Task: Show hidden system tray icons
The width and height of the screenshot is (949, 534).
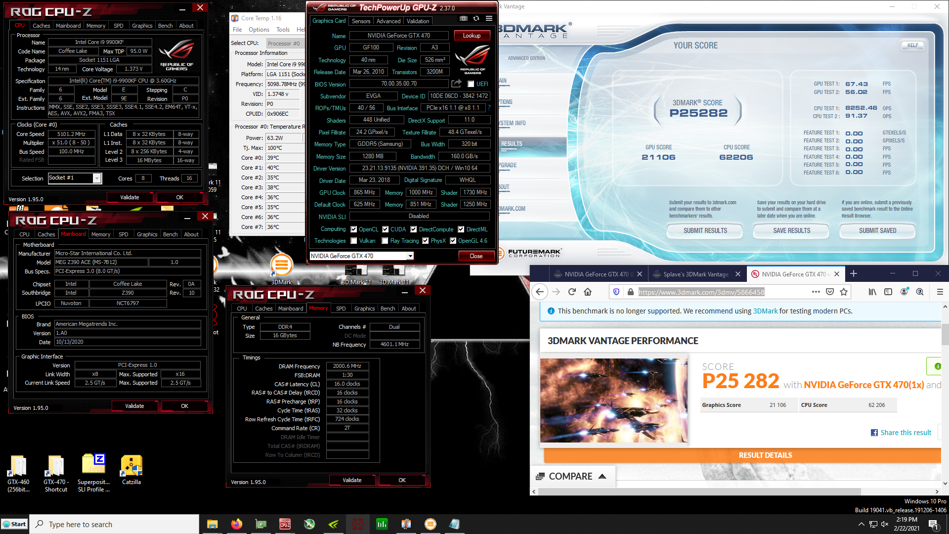Action: click(x=861, y=524)
